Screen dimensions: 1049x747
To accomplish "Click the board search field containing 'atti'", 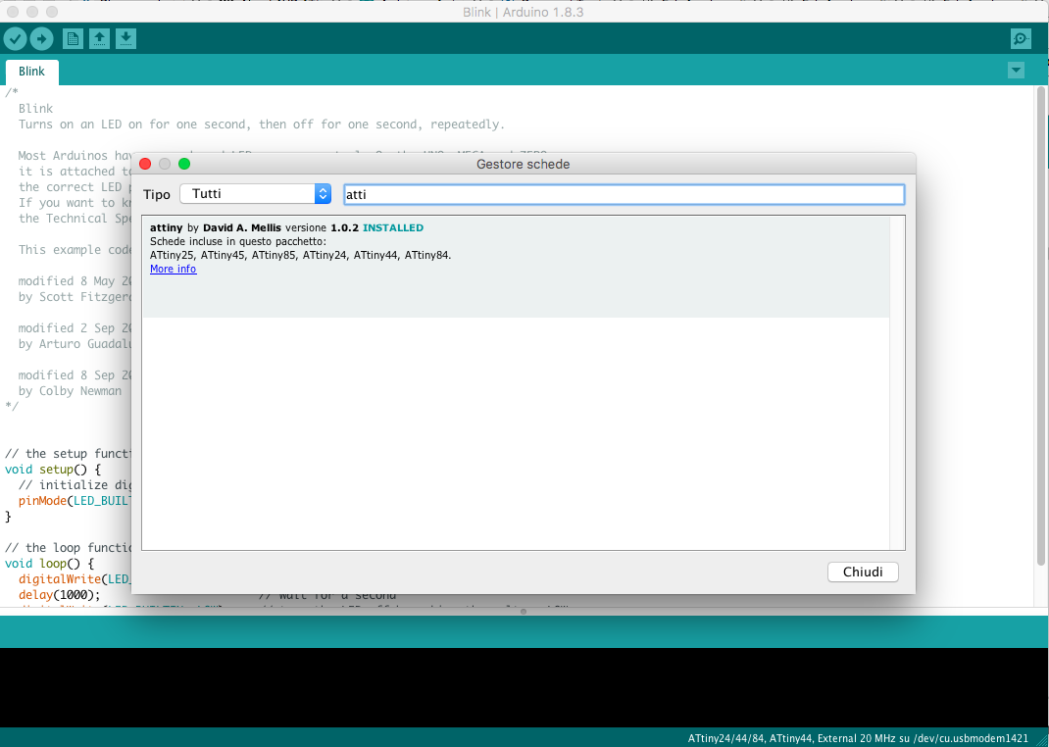I will click(624, 195).
